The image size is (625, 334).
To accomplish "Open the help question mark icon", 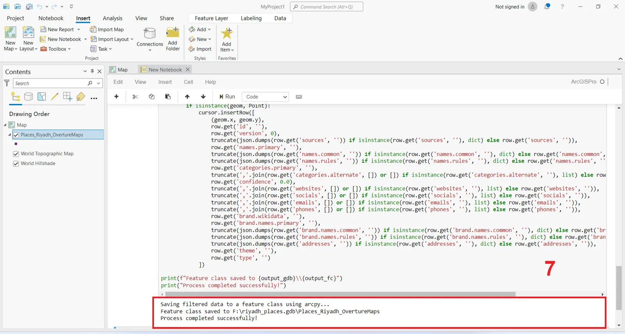I will click(562, 7).
